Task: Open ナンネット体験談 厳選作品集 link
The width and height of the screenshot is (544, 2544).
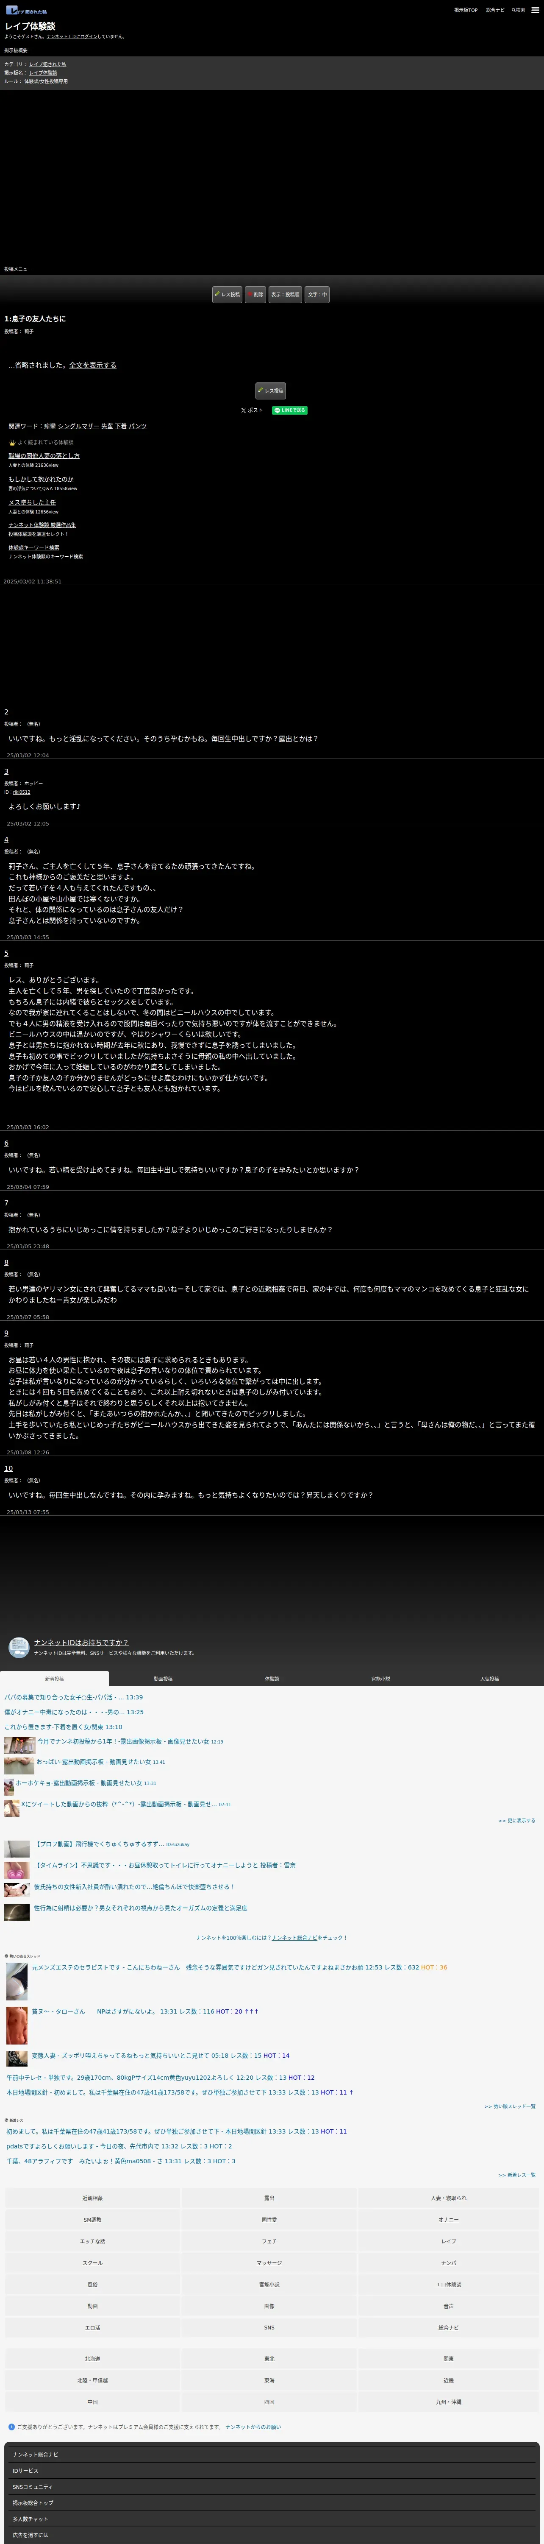Action: pyautogui.click(x=42, y=525)
